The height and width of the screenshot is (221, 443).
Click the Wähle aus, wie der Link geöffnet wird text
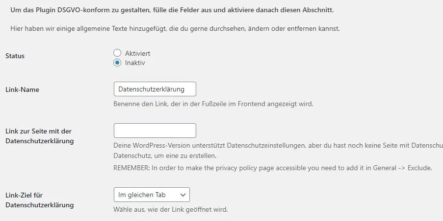coord(171,209)
